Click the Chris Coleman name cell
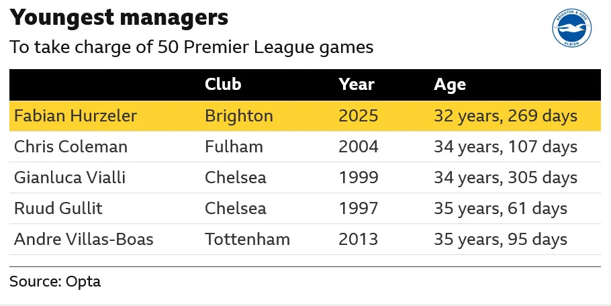 [x=70, y=146]
